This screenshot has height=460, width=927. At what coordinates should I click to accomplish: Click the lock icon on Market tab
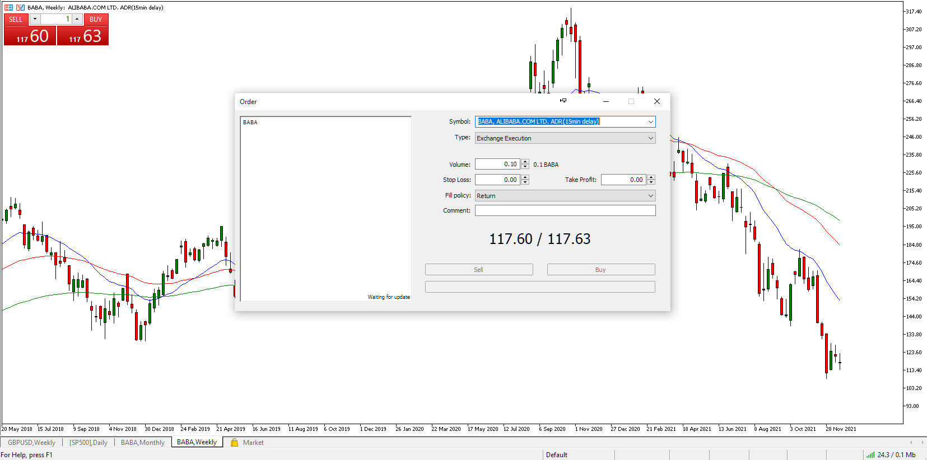click(x=235, y=442)
